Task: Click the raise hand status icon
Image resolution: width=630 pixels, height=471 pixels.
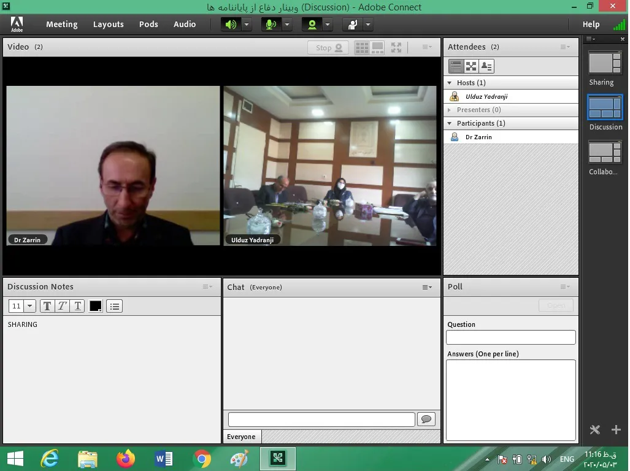Action: tap(353, 25)
